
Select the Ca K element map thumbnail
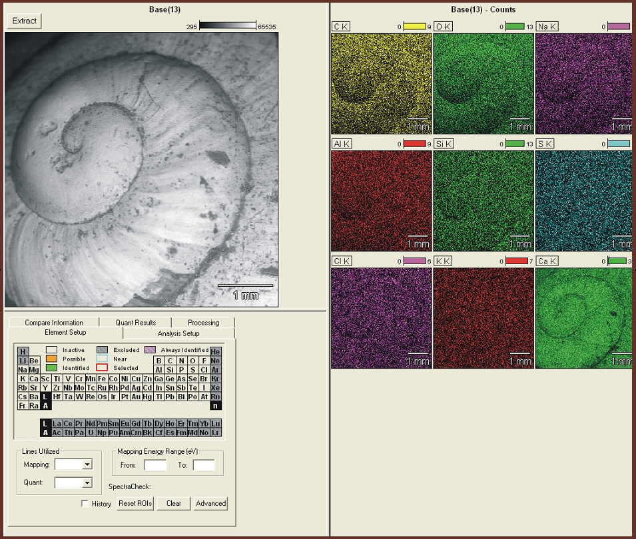coord(583,318)
